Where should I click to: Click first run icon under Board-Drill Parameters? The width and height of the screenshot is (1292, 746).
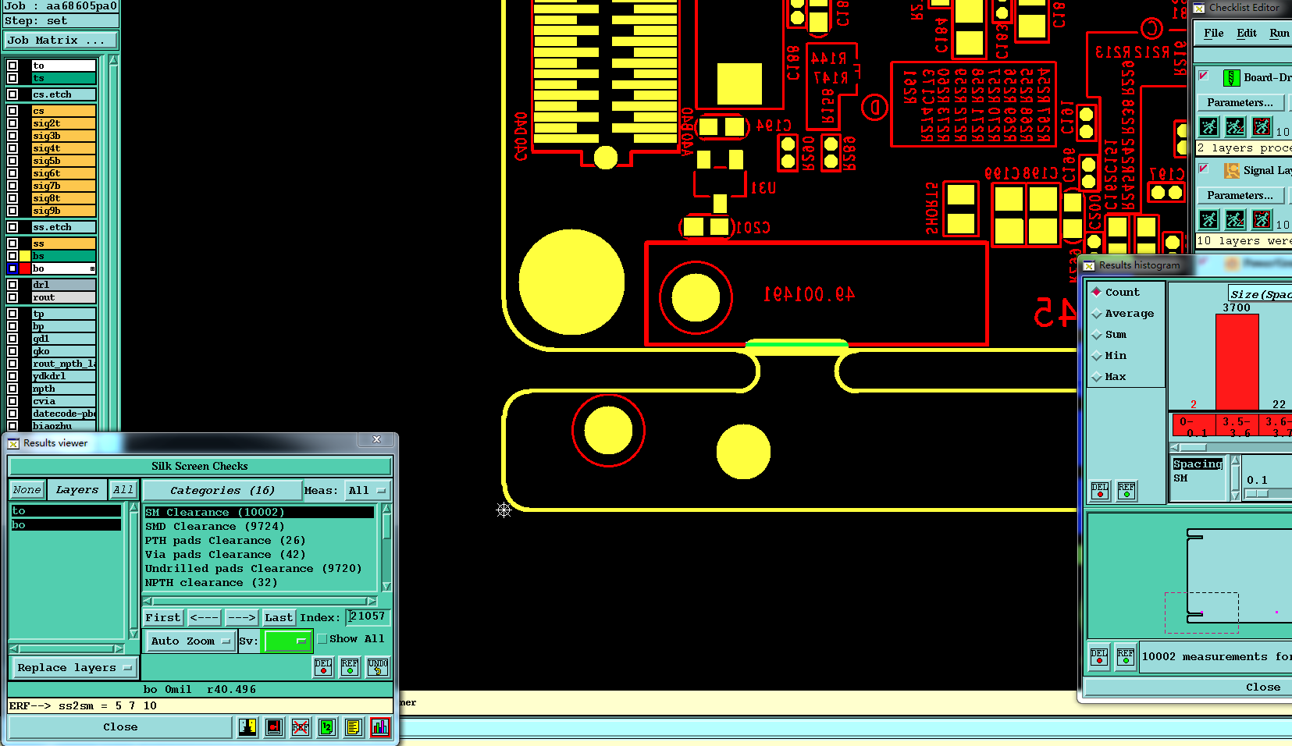(1208, 126)
